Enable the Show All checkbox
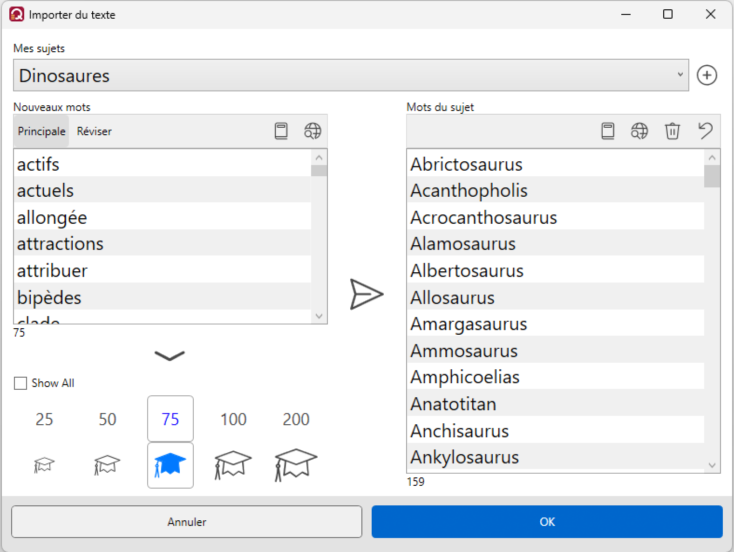 point(20,383)
